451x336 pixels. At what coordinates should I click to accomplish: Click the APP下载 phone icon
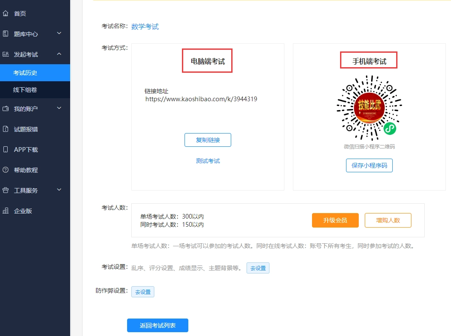tap(6, 149)
